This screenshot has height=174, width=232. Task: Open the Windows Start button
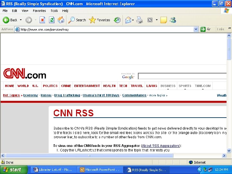click(x=14, y=169)
